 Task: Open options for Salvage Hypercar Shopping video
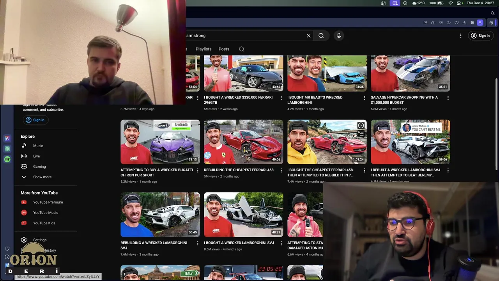click(448, 98)
